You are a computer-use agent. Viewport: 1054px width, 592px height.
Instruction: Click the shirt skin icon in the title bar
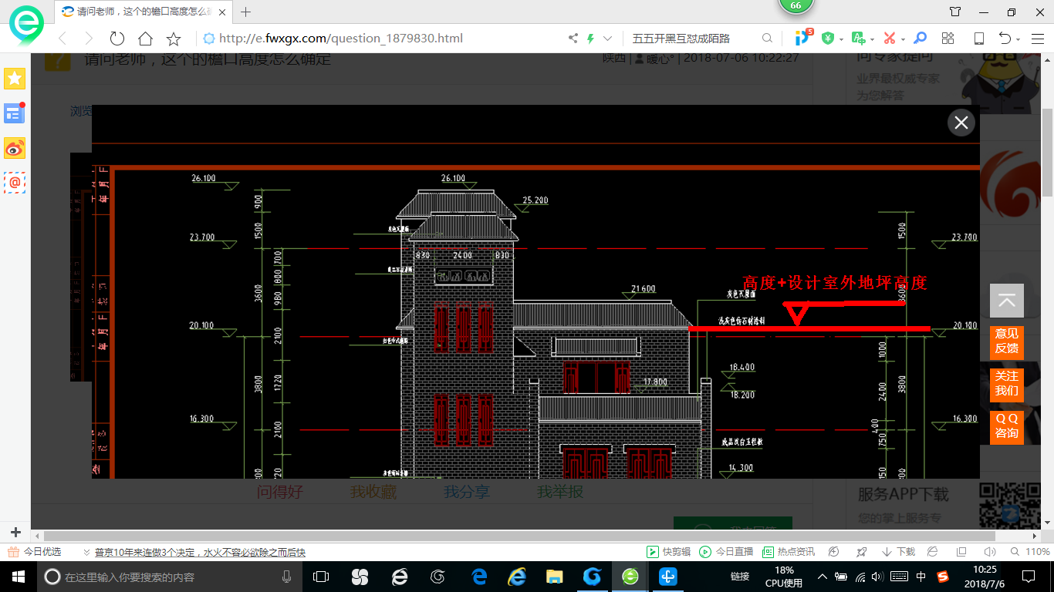[955, 12]
